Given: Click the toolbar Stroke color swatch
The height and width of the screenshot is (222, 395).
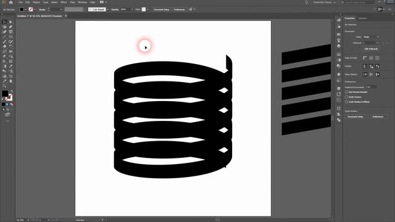Looking at the screenshot, I should click(9, 97).
